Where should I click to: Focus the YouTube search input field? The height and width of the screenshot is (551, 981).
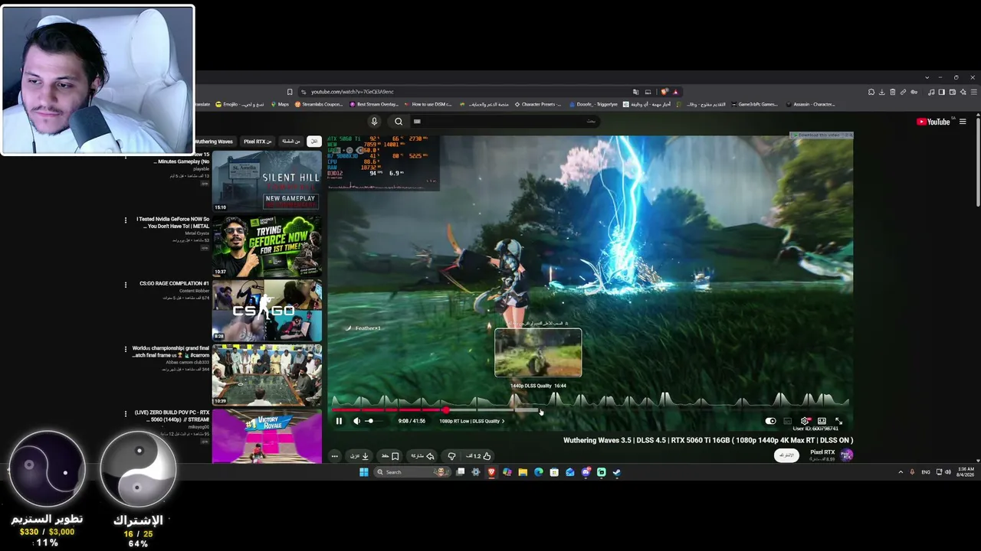506,121
